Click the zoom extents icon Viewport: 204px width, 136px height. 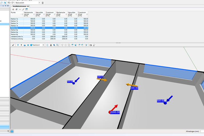[58, 45]
